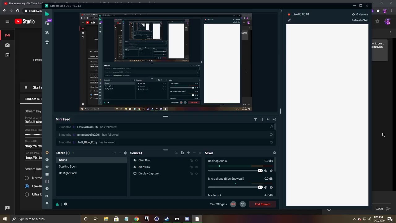Click the End Stream button

tap(262, 204)
